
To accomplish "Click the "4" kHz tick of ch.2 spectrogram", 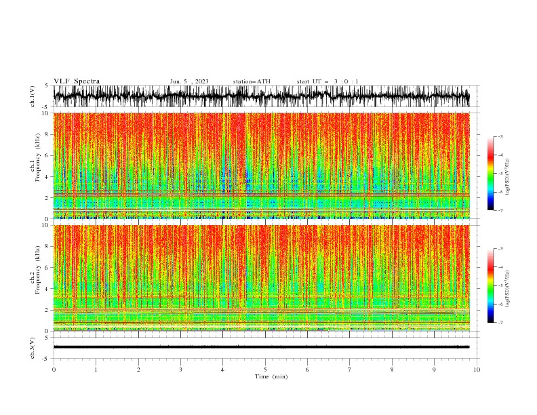I will (47, 289).
